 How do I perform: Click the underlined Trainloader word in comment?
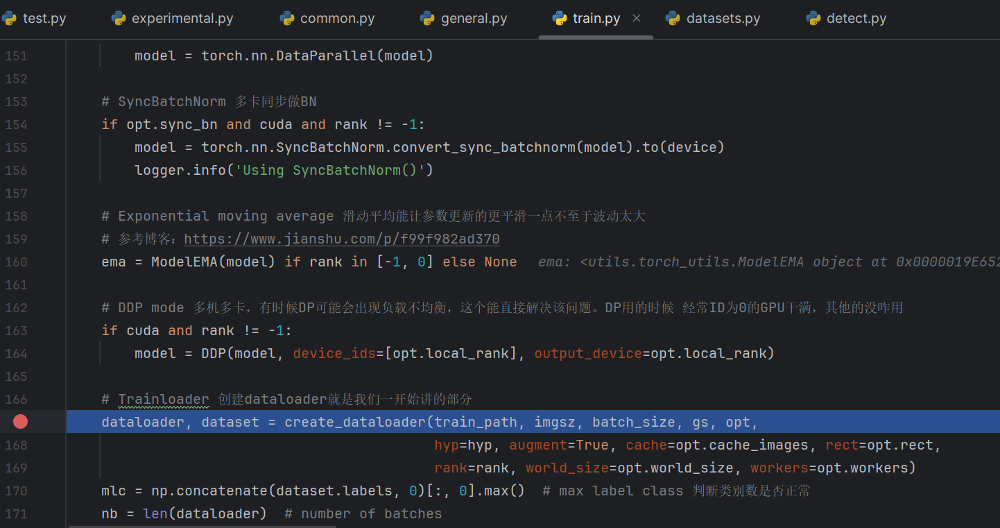(x=163, y=399)
